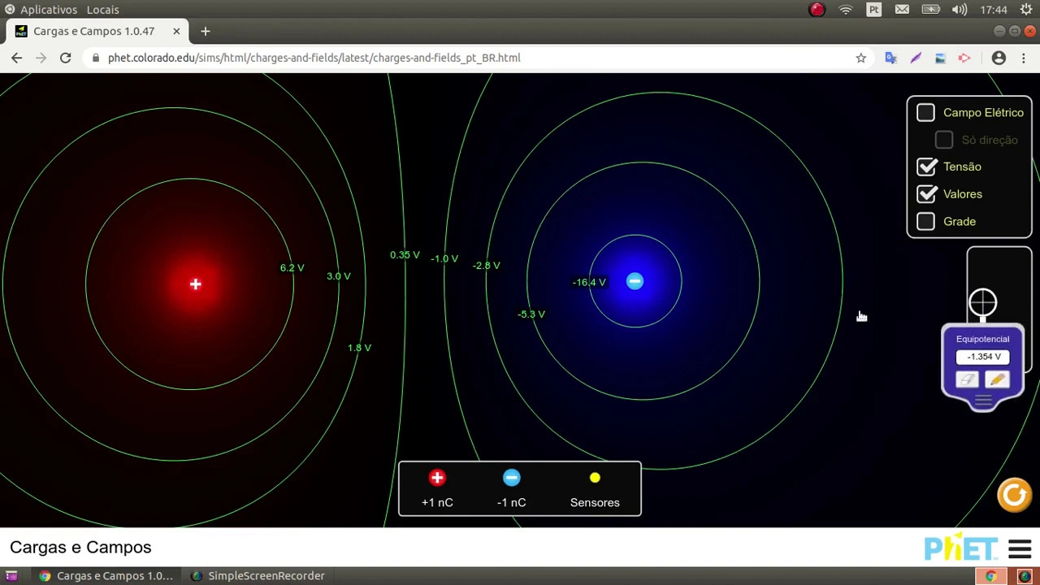Click the pencil plot button on the Equipotencial tool

point(998,379)
